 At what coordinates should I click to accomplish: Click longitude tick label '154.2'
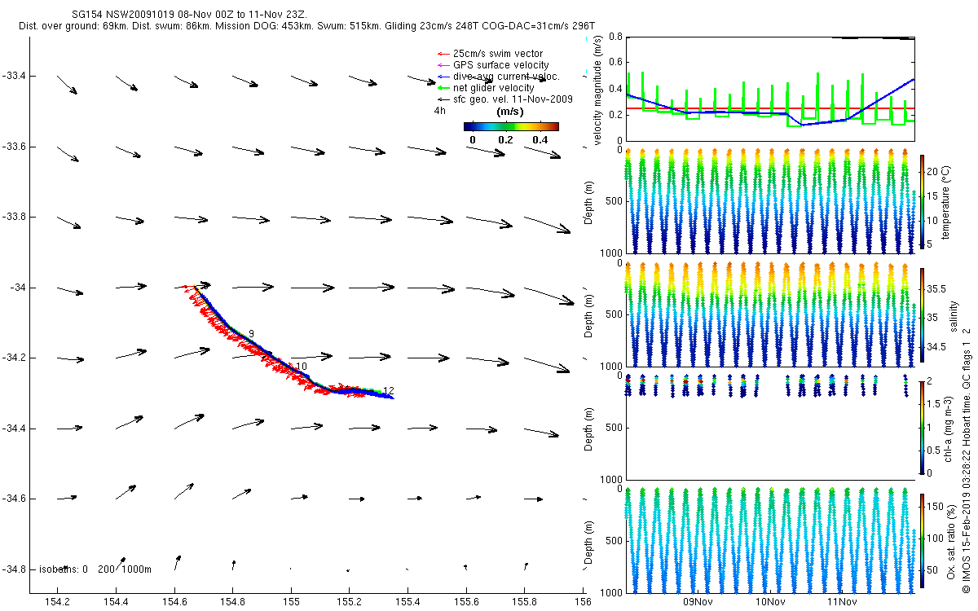[58, 602]
